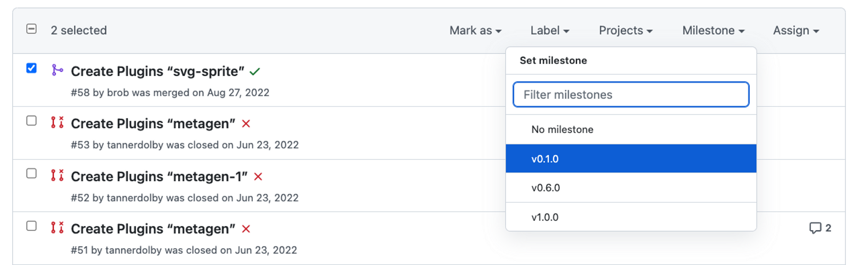This screenshot has width=863, height=265.
Task: Click the closed pull request icon for #51
Action: [57, 228]
